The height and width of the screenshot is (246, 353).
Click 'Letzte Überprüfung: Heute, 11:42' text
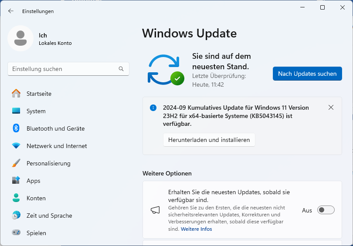coord(219,80)
